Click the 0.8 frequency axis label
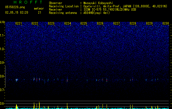The image size is (172, 109). click(2, 76)
